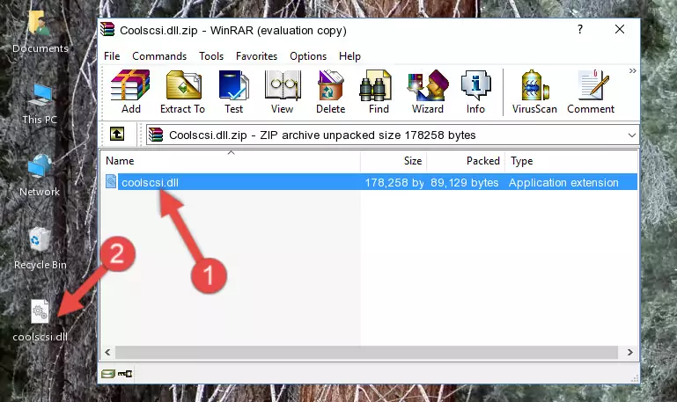This screenshot has width=677, height=402.
Task: Show archive Info
Action: click(x=475, y=91)
